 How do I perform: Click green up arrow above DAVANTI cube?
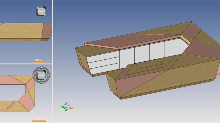coord(41,5)
